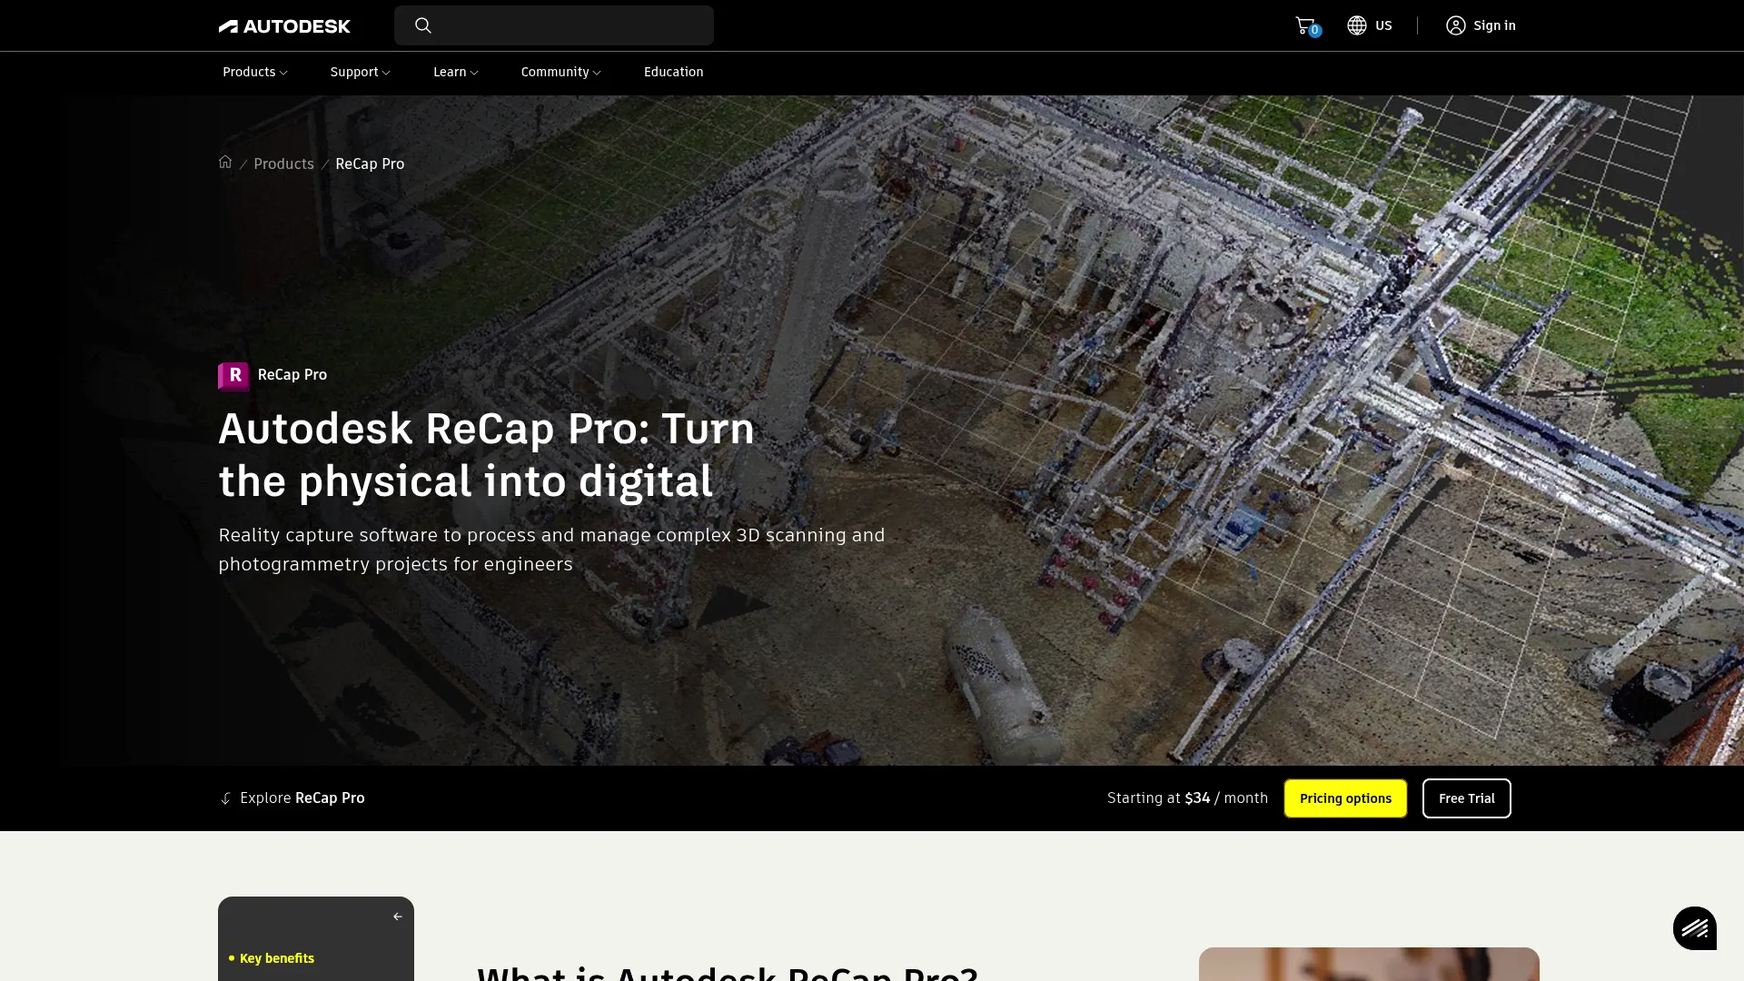
Task: Click the home breadcrumb icon
Action: 225,162
